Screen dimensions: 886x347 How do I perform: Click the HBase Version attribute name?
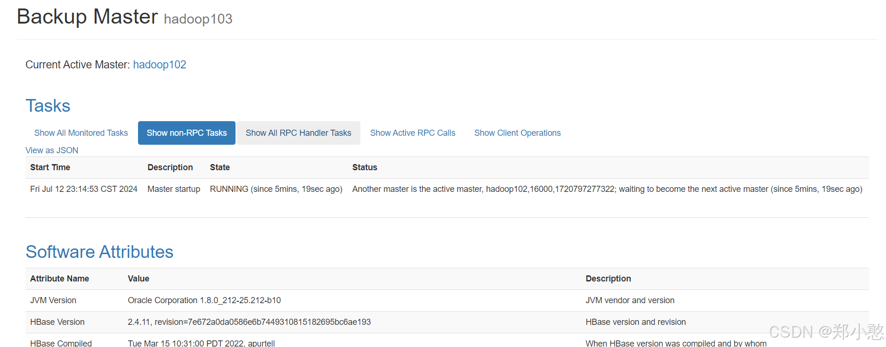57,322
